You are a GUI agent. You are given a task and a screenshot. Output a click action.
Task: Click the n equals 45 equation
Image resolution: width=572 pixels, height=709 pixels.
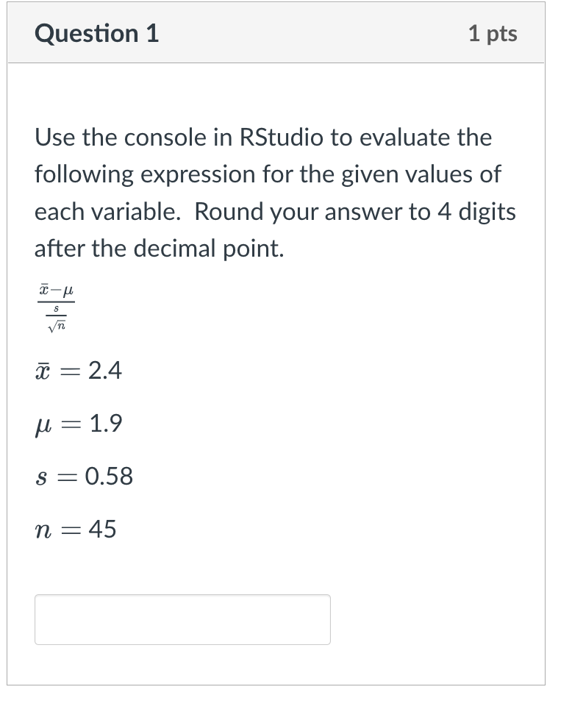coord(76,529)
